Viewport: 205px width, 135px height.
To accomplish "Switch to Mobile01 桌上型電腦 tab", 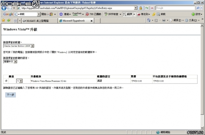I will click(39, 21).
